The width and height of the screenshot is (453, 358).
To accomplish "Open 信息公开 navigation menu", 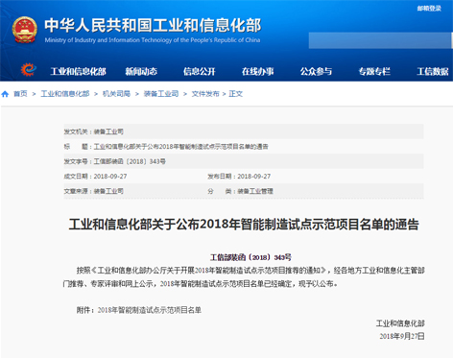I will point(199,71).
